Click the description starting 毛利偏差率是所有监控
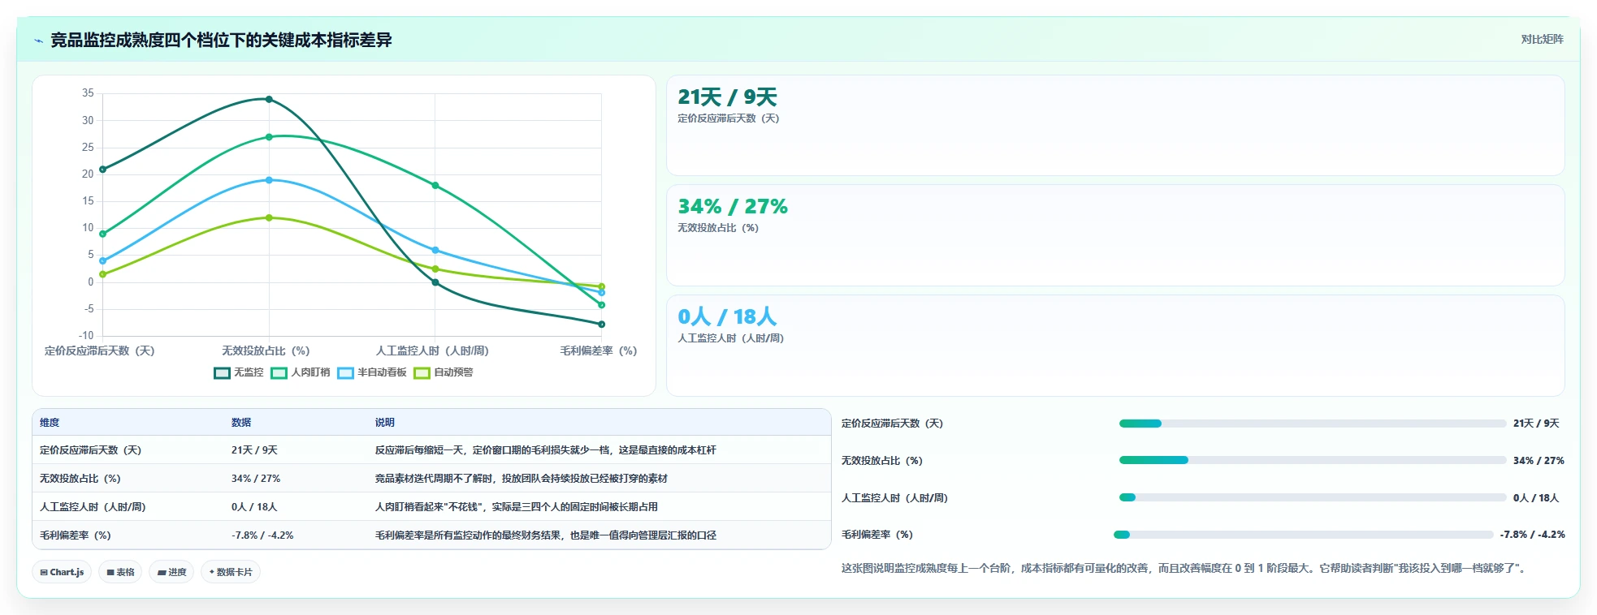This screenshot has width=1597, height=615. point(546,535)
